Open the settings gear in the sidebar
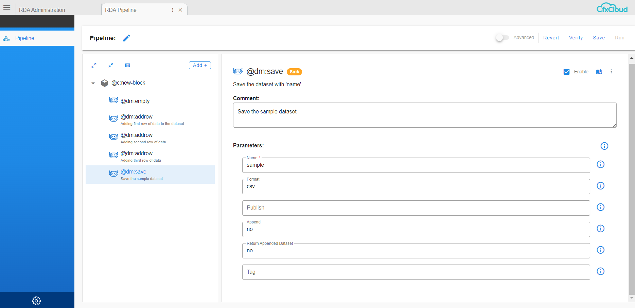The width and height of the screenshot is (635, 308). tap(36, 301)
